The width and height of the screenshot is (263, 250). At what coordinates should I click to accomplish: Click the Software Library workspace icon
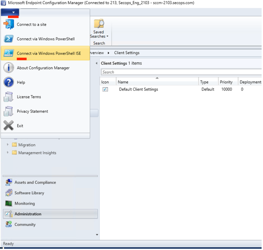click(9, 193)
